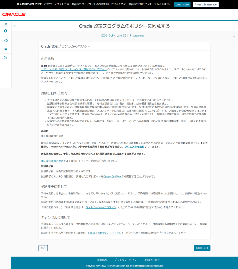
Task: Expand the collapsed sidebar with double-chevron icon
Action: pos(6,24)
